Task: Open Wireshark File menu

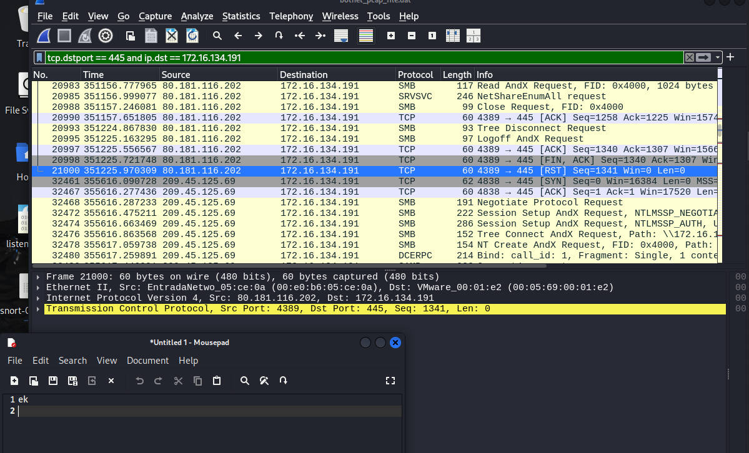Action: (x=45, y=16)
